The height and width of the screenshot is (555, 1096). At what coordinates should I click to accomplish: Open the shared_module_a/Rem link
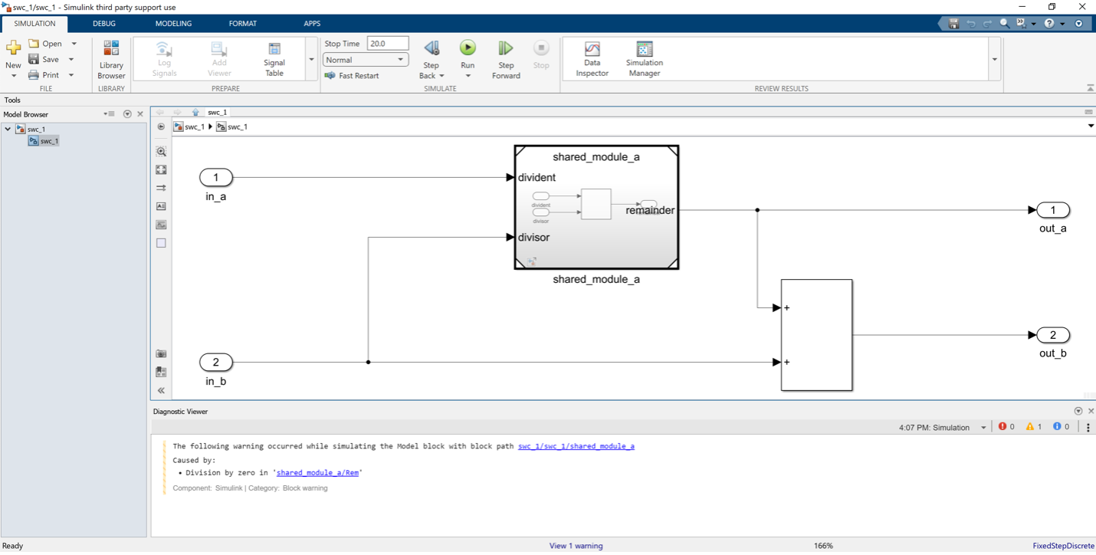[317, 473]
